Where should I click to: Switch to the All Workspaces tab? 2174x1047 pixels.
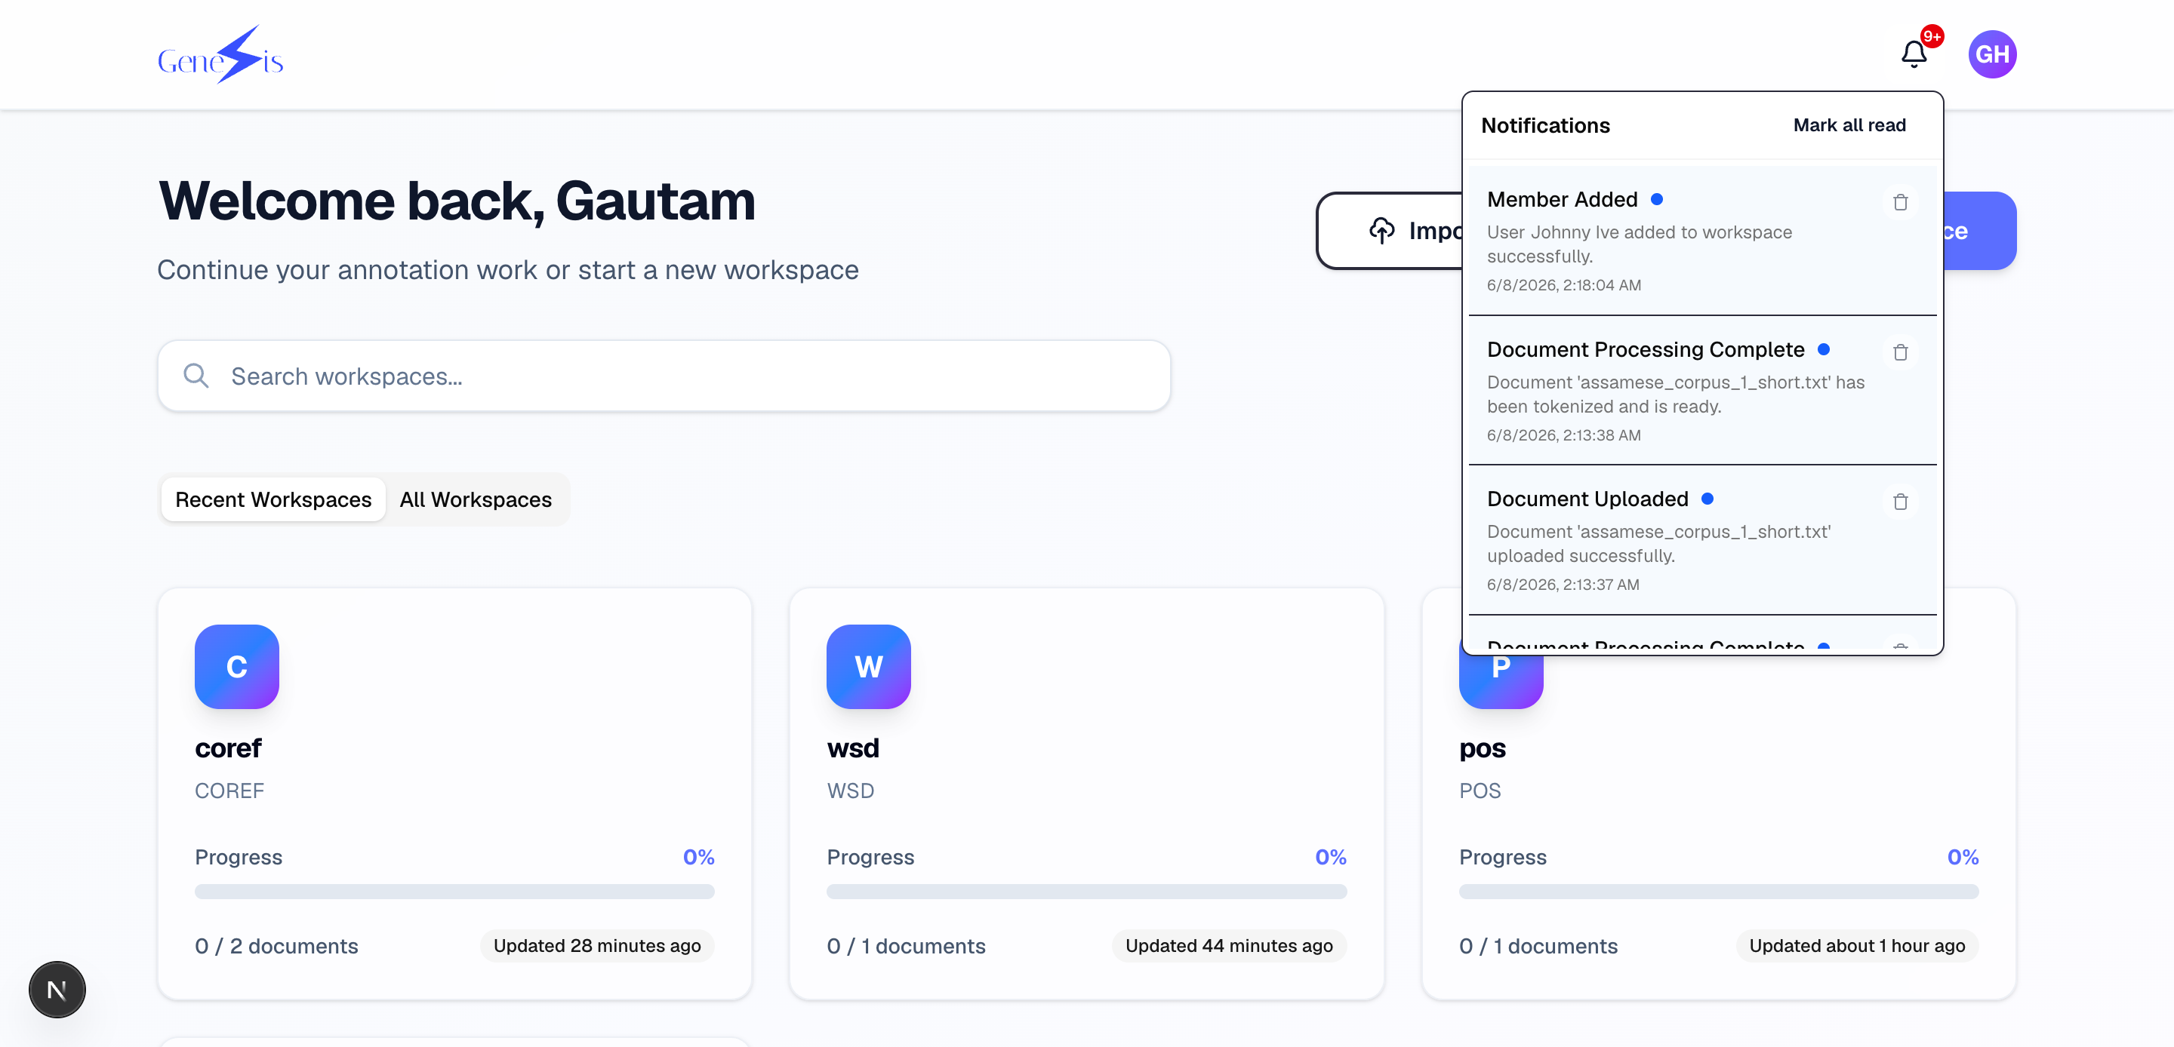point(476,499)
